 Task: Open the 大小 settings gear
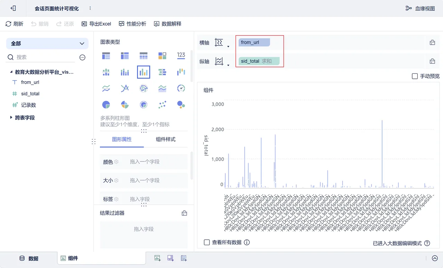pos(116,181)
